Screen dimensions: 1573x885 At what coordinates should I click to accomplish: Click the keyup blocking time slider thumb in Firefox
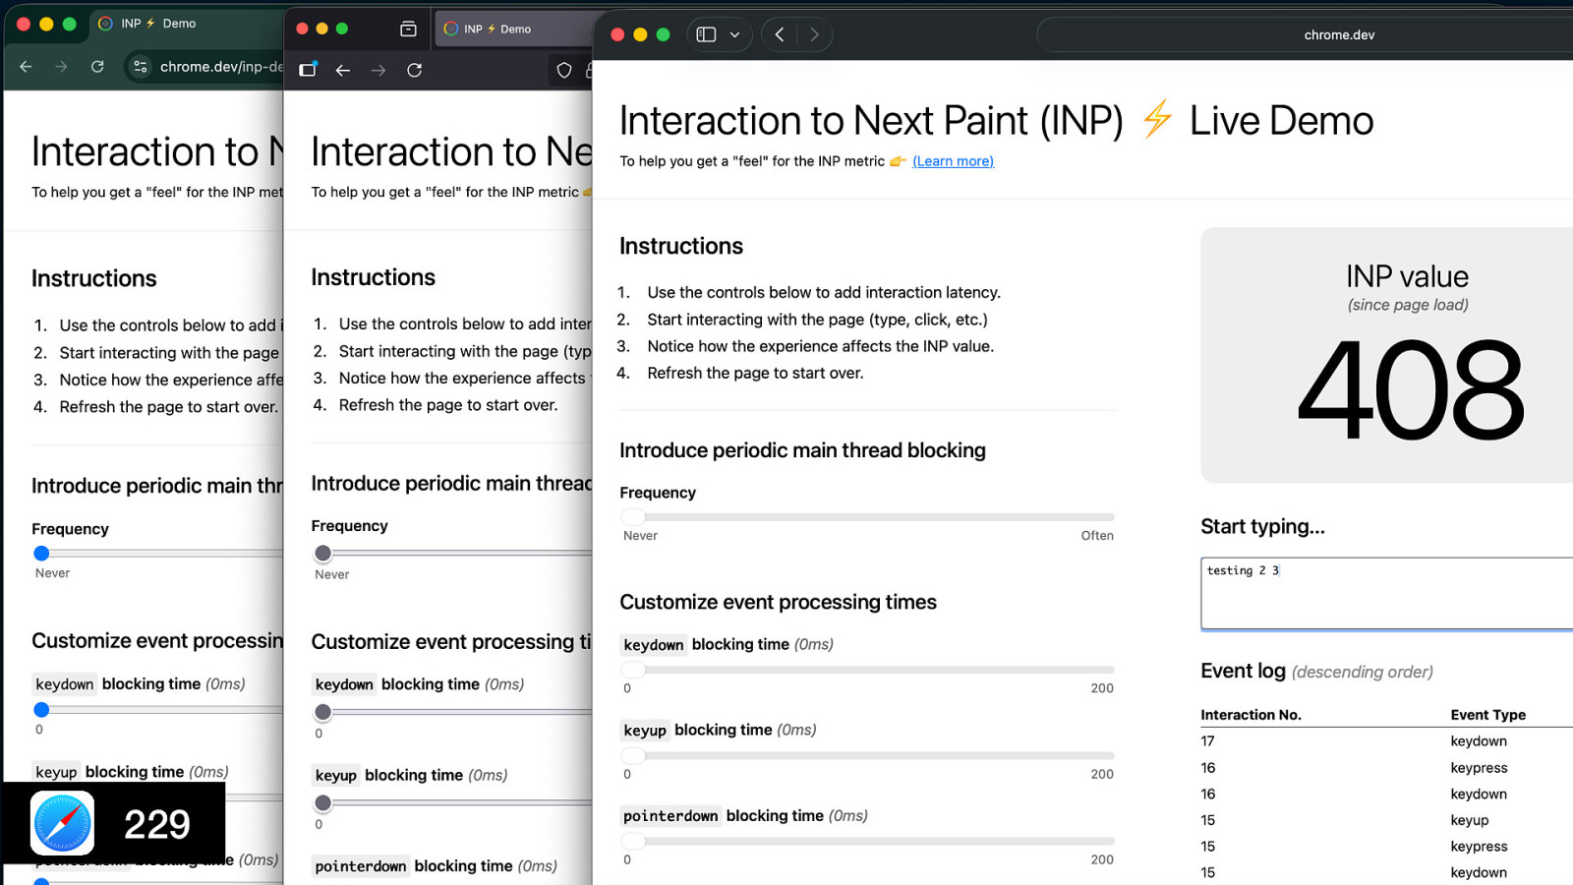point(322,803)
